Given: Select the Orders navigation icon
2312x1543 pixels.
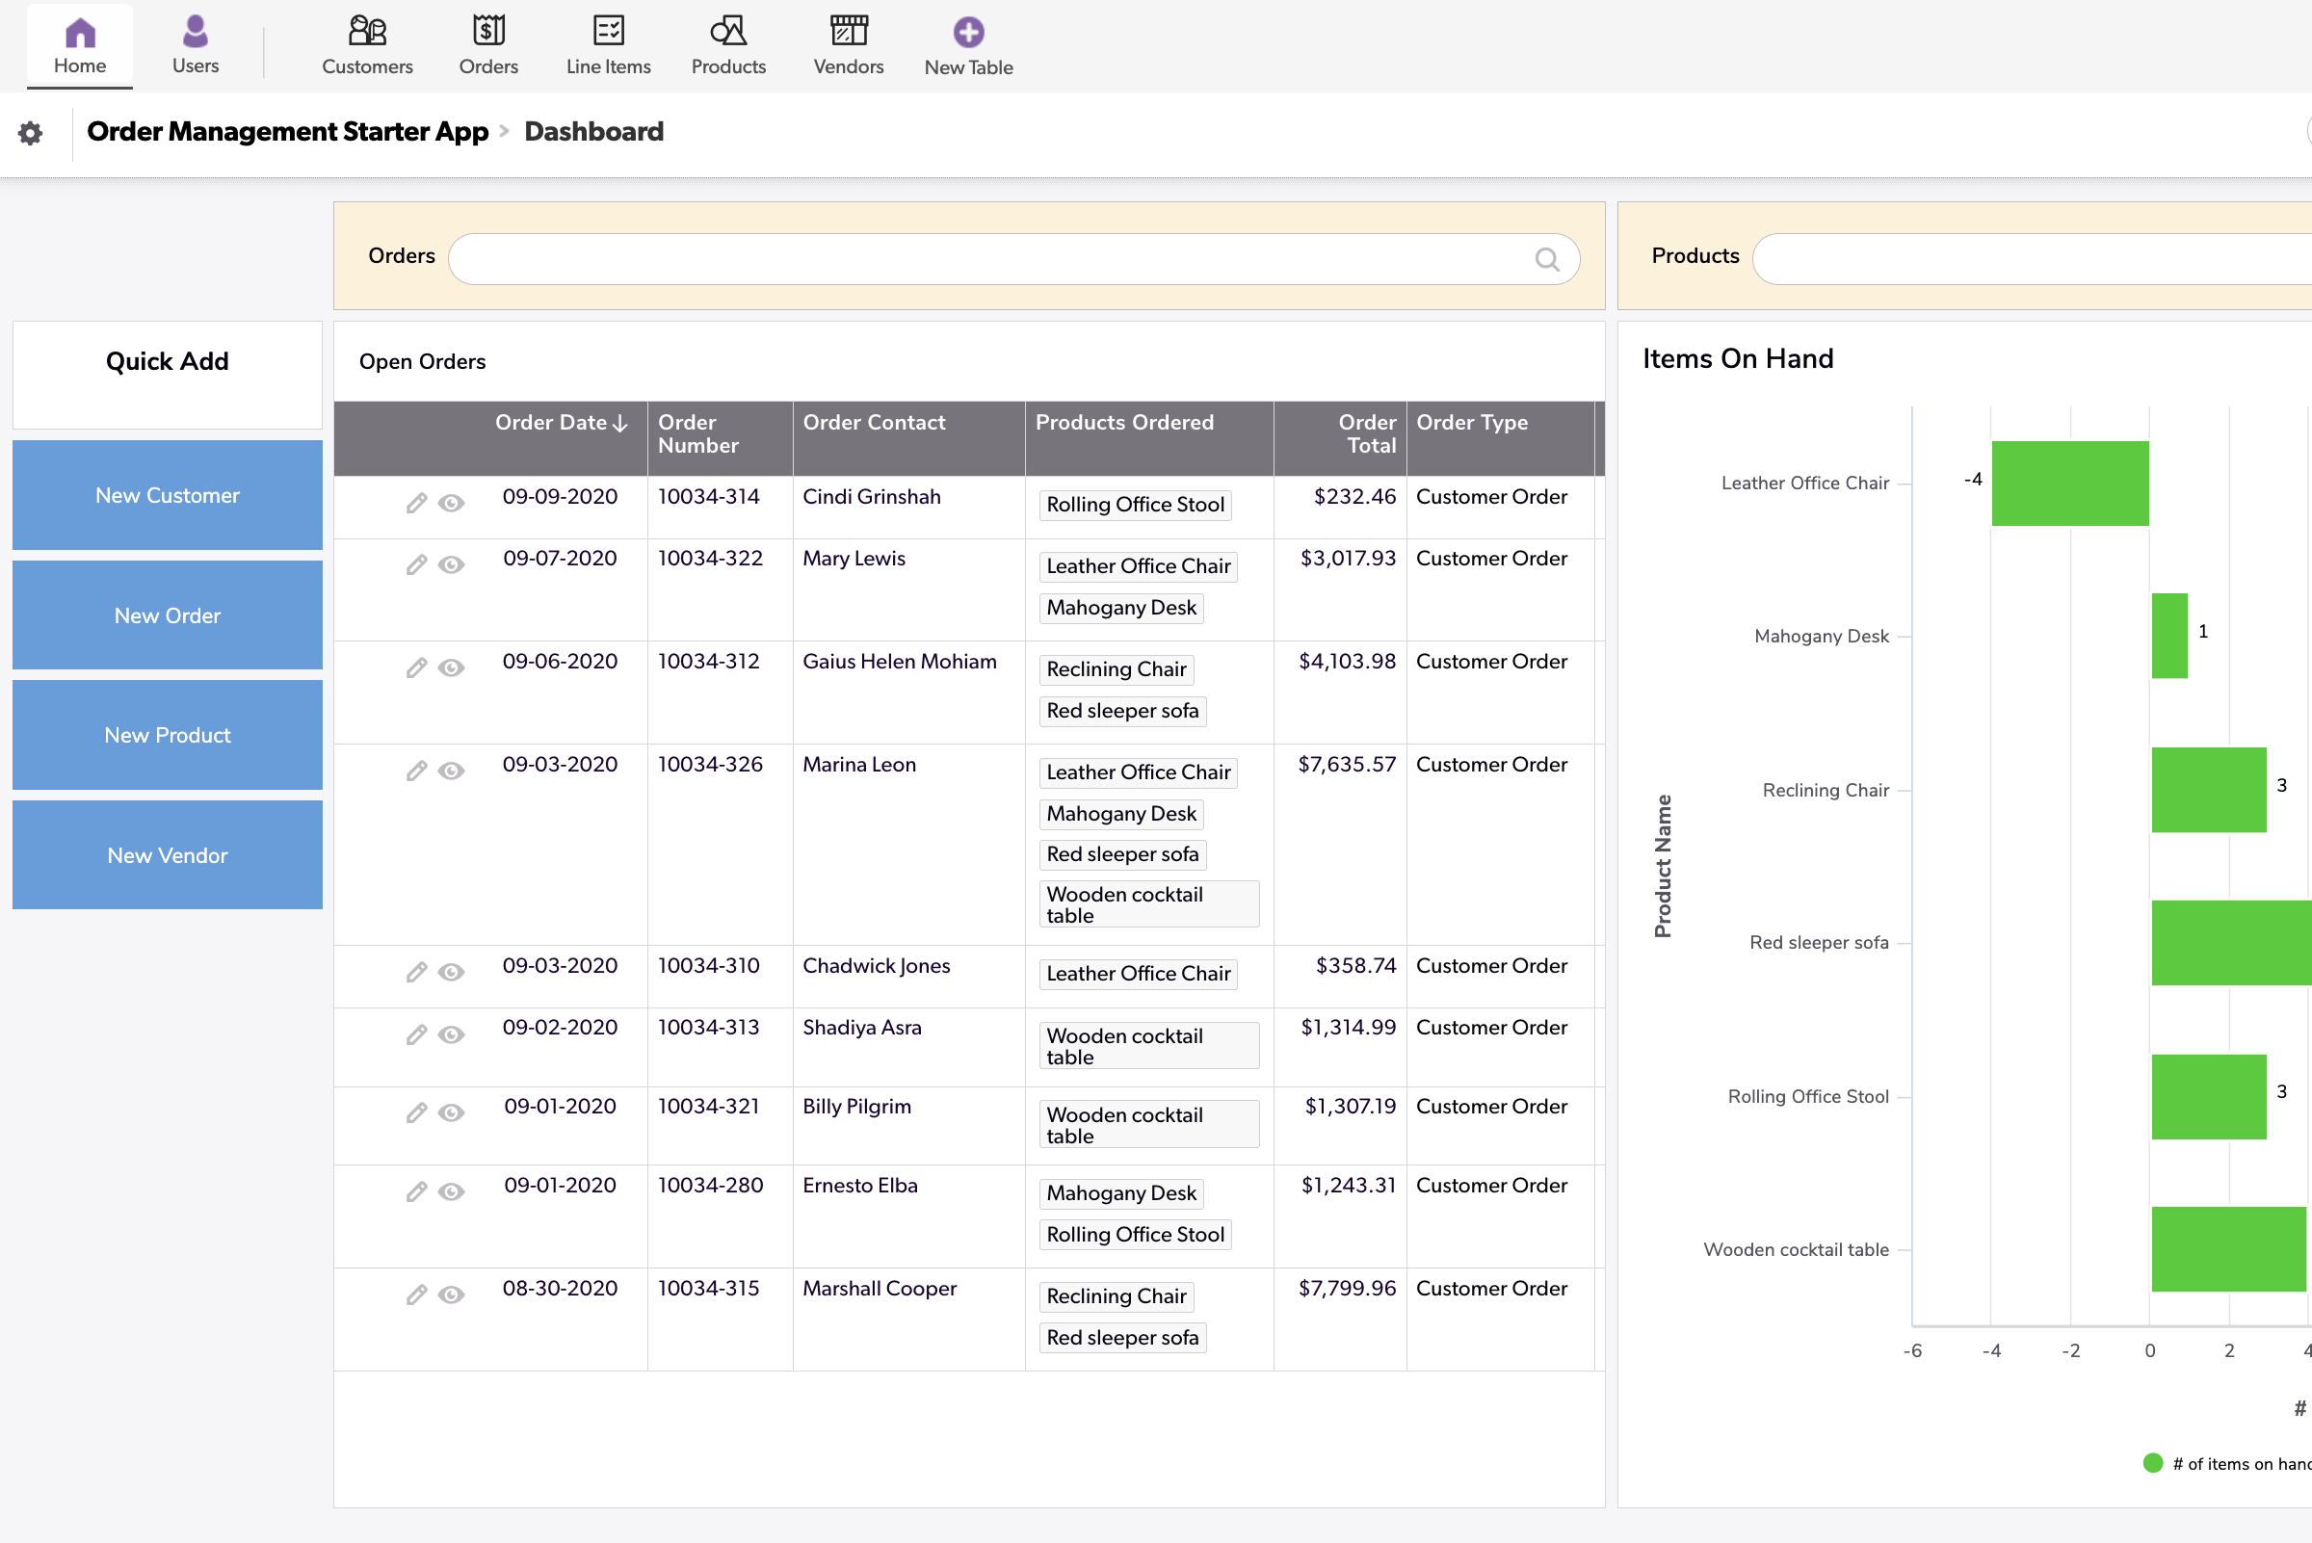Looking at the screenshot, I should point(488,44).
